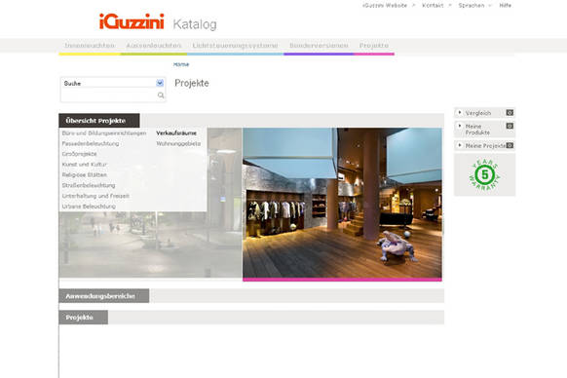Click the Meine Produkte counter icon
567x378 pixels.
pos(510,126)
